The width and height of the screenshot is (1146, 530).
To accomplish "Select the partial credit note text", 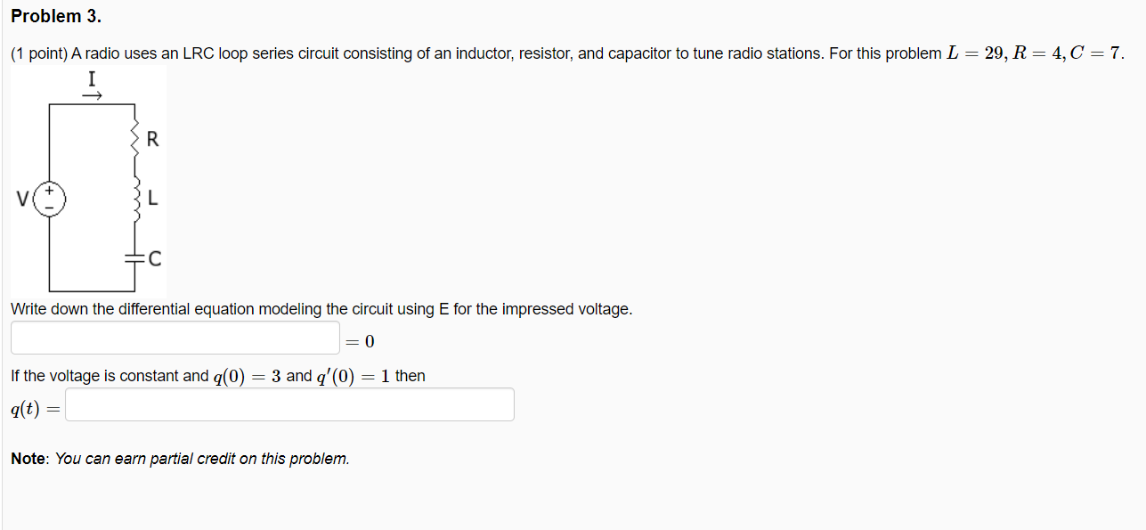I will (x=178, y=458).
